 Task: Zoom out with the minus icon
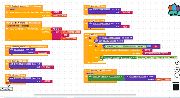[177, 75]
